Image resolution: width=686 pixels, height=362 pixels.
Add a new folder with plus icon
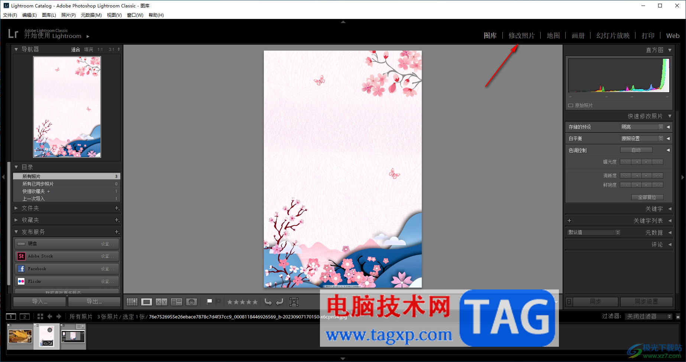(117, 208)
